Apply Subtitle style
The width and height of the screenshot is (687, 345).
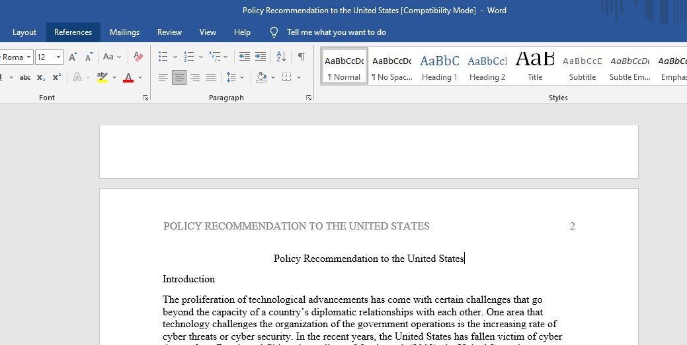[583, 66]
